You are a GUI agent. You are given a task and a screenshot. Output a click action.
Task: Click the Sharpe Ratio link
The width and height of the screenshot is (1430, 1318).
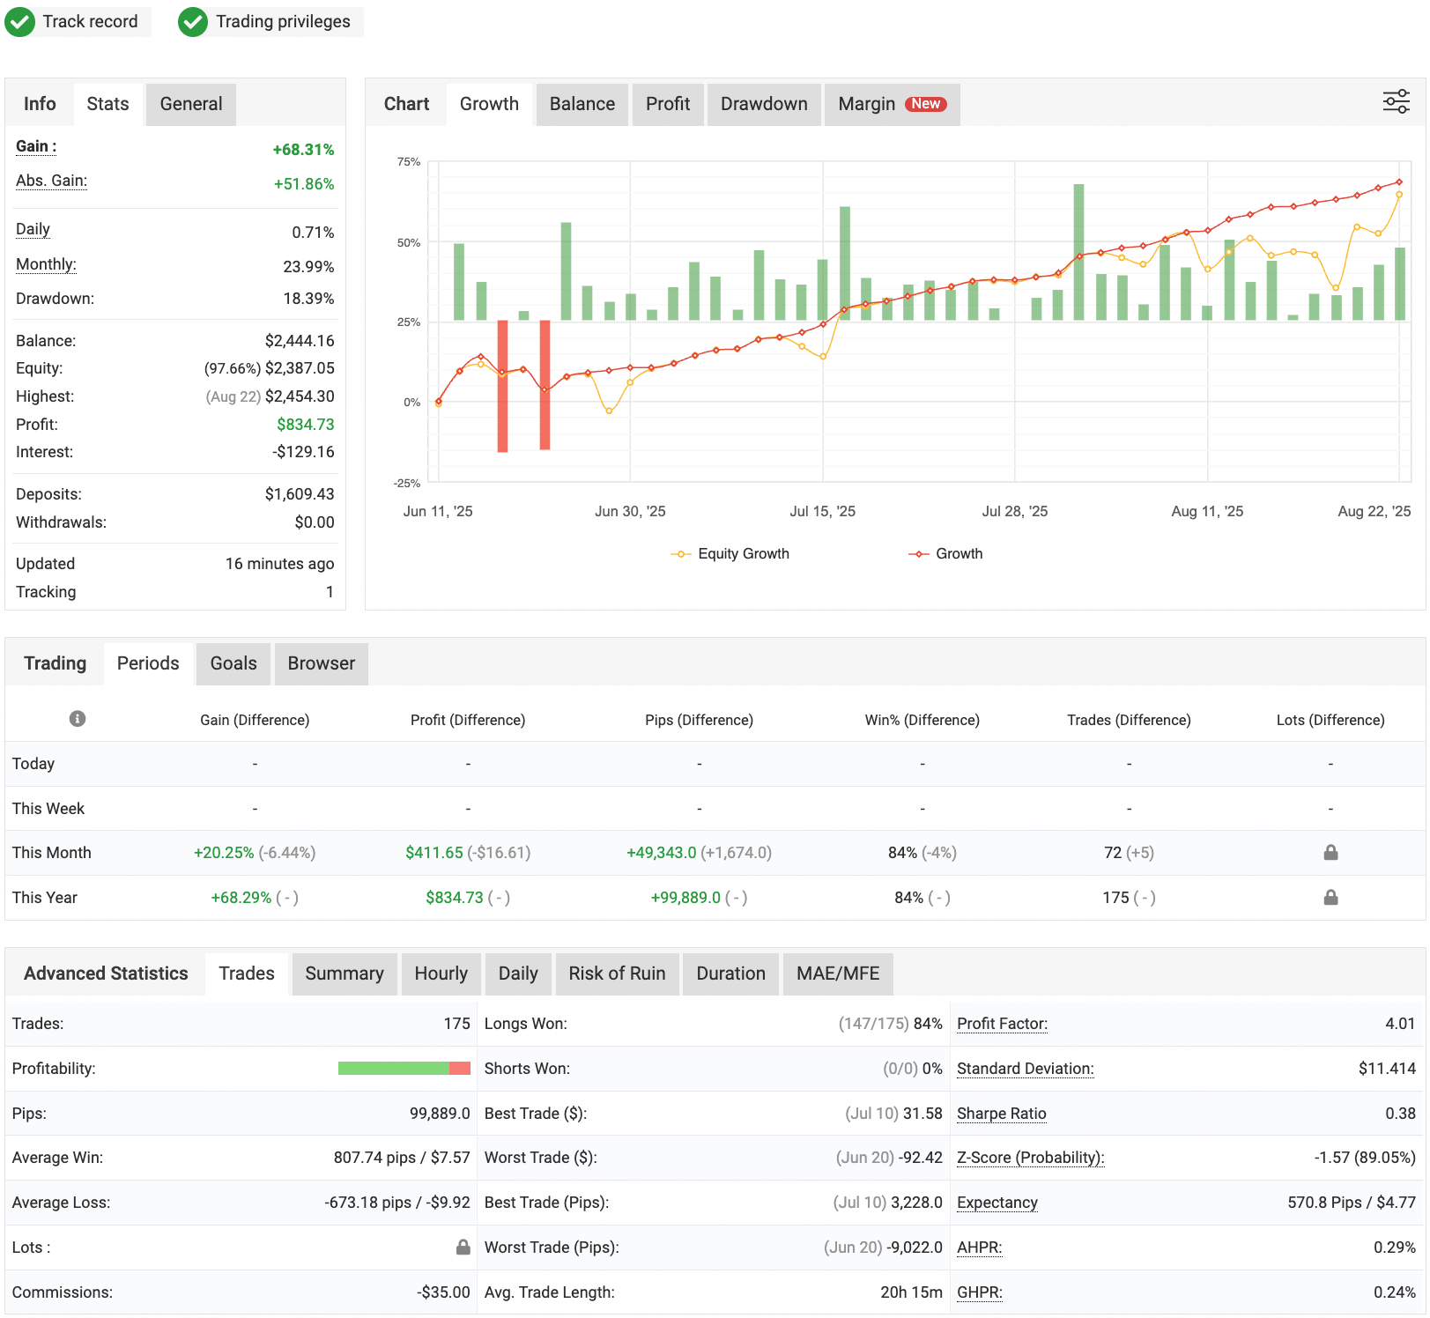(1001, 1114)
